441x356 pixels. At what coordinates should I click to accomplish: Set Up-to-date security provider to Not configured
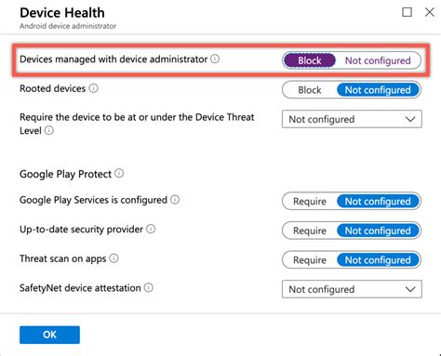coord(378,231)
